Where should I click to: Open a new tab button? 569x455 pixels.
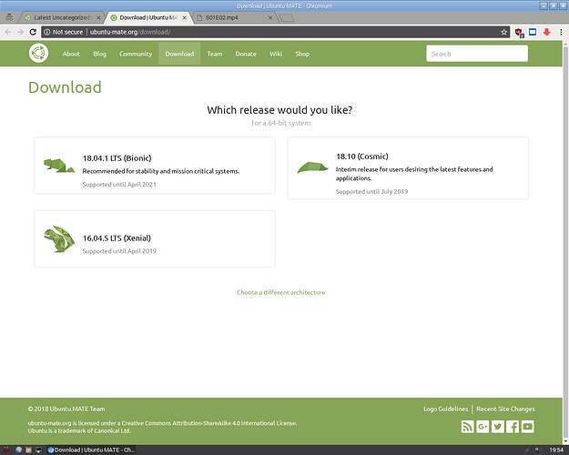point(287,18)
